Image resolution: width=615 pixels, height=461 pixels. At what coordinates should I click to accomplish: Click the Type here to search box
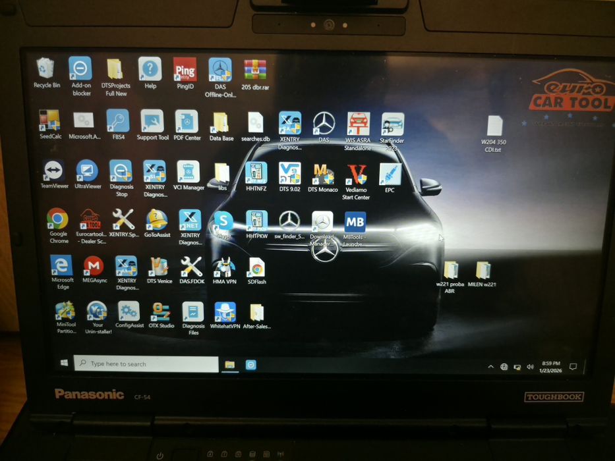pyautogui.click(x=146, y=364)
